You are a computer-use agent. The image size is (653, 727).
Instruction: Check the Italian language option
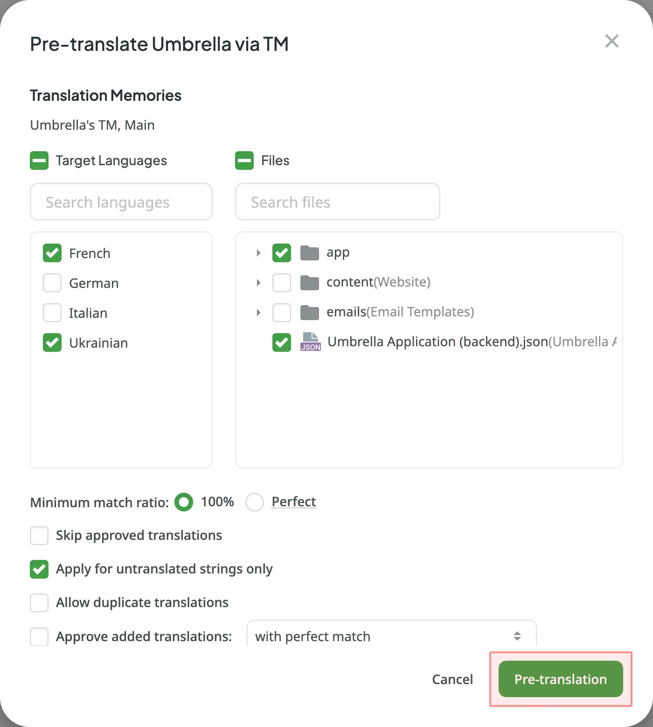click(x=52, y=313)
